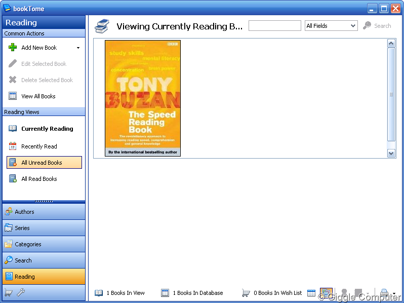The image size is (404, 303).
Task: Click the Common Actions section header
Action: [44, 33]
